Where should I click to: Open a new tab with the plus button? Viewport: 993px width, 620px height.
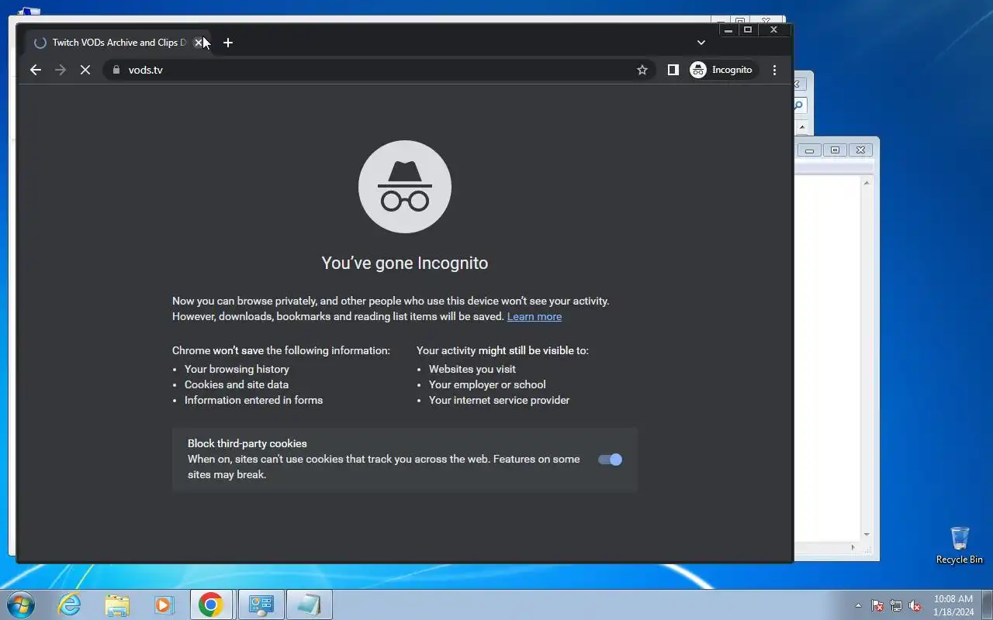click(228, 43)
